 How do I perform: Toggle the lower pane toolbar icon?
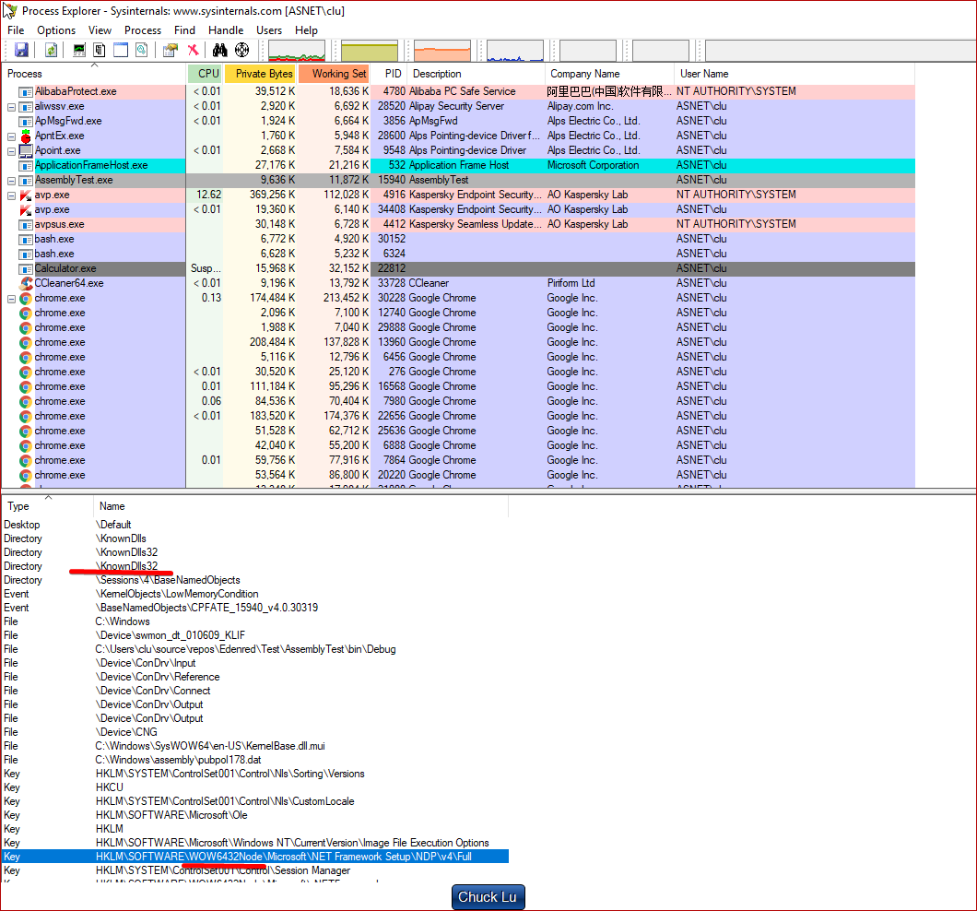(x=120, y=50)
